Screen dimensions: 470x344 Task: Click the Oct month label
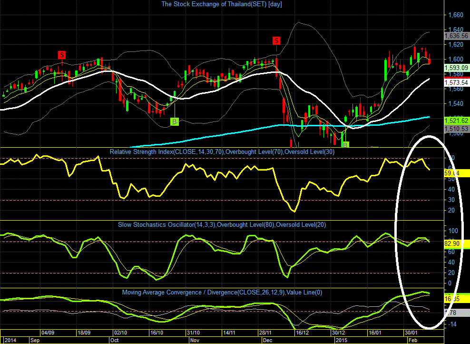pyautogui.click(x=115, y=340)
